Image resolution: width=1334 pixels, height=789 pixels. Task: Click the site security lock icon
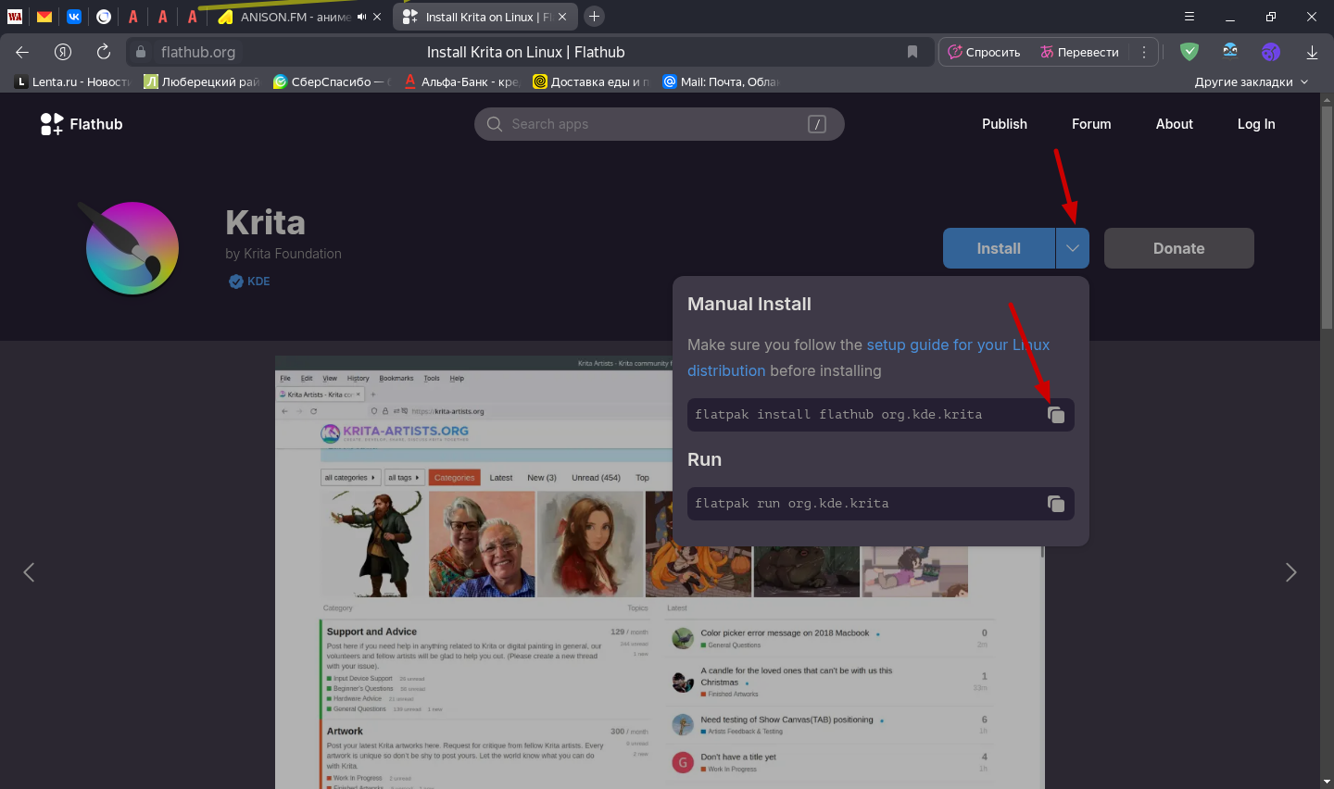coord(141,52)
